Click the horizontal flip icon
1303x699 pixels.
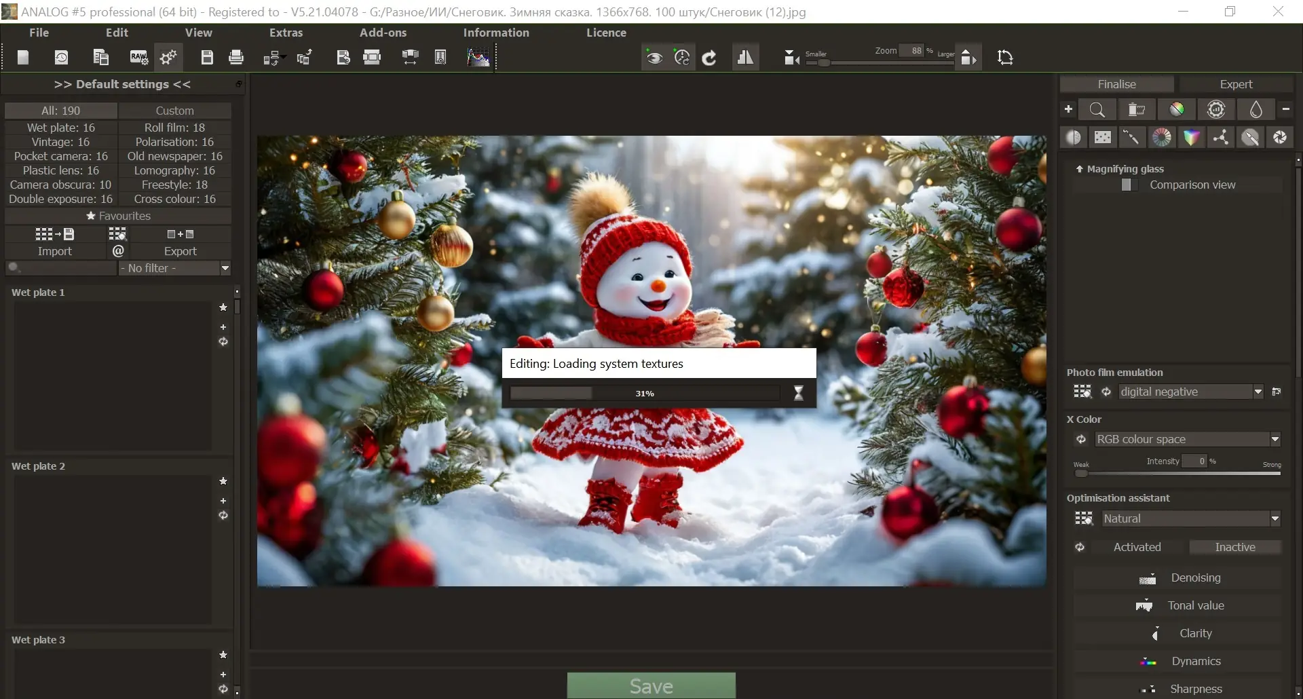click(x=746, y=57)
